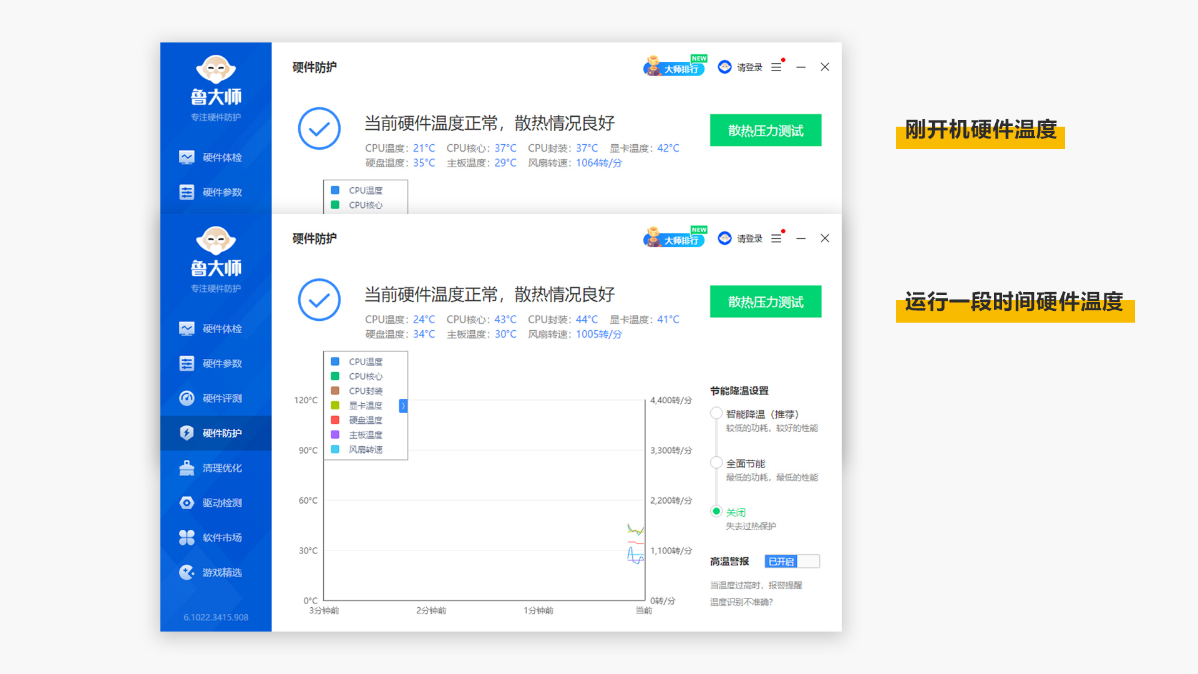
Task: Click the 游戏精选 icon in sidebar
Action: tap(187, 572)
